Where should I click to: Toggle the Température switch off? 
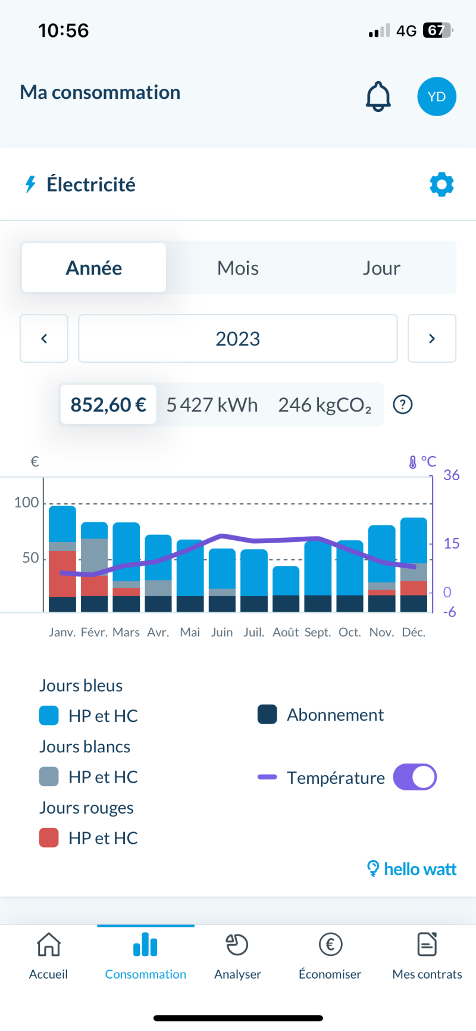pos(415,777)
